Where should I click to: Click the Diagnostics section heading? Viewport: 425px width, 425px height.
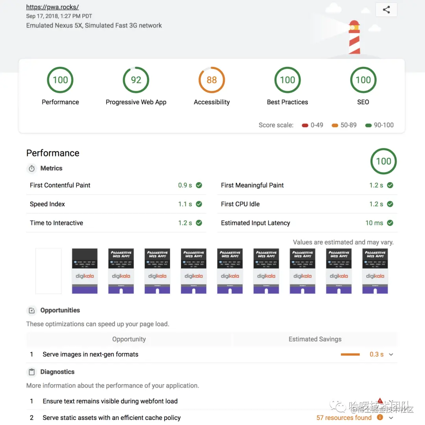[57, 372]
